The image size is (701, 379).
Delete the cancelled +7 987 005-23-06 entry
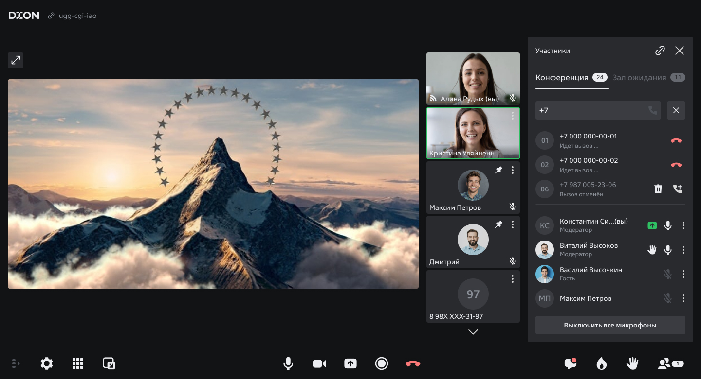click(658, 189)
